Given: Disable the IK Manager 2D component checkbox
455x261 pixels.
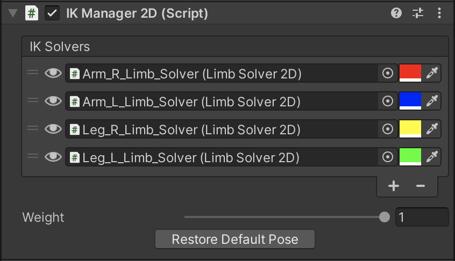Looking at the screenshot, I should tap(52, 13).
